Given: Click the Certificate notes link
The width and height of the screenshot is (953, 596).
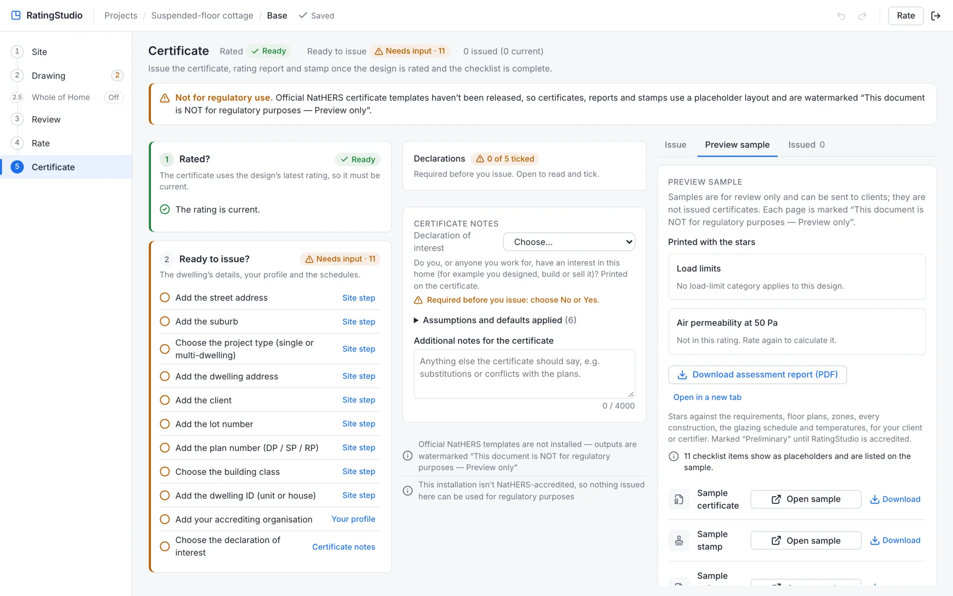Looking at the screenshot, I should coord(344,547).
